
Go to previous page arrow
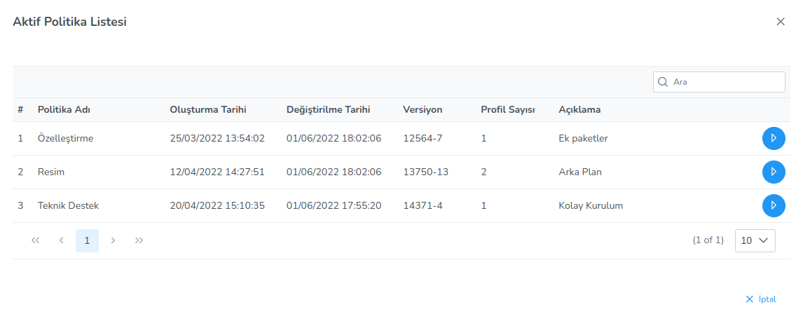pyautogui.click(x=62, y=240)
